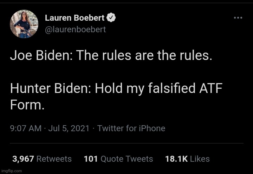Click the 18.1K like count number
This screenshot has width=253, height=174.
point(176,159)
